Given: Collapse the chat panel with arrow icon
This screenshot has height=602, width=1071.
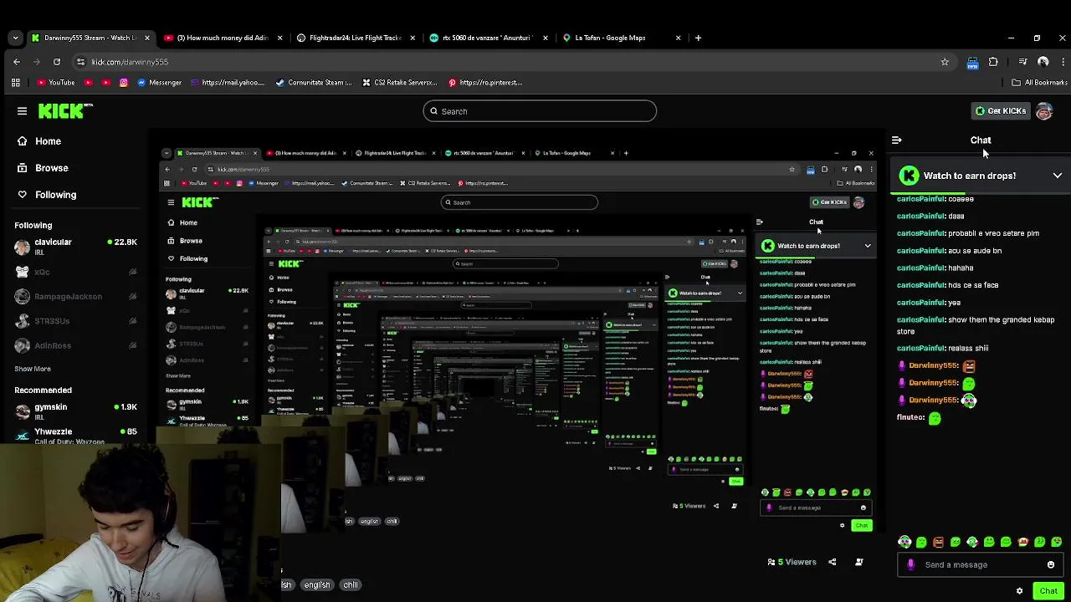Looking at the screenshot, I should pyautogui.click(x=896, y=140).
